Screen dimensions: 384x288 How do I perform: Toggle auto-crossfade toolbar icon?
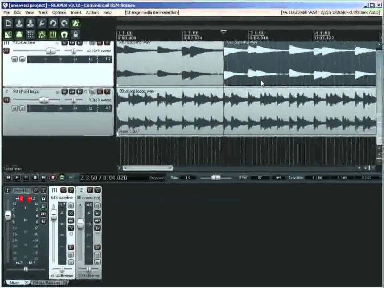tap(8, 34)
